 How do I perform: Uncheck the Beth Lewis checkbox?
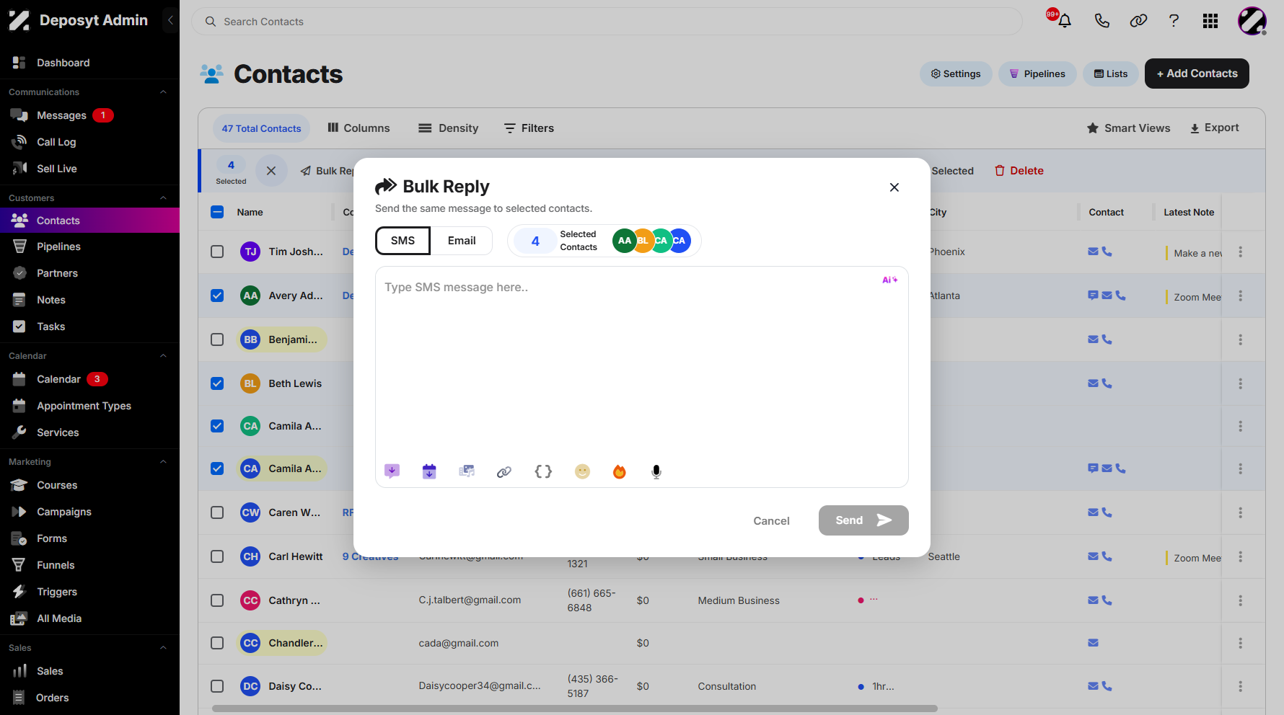(x=217, y=383)
